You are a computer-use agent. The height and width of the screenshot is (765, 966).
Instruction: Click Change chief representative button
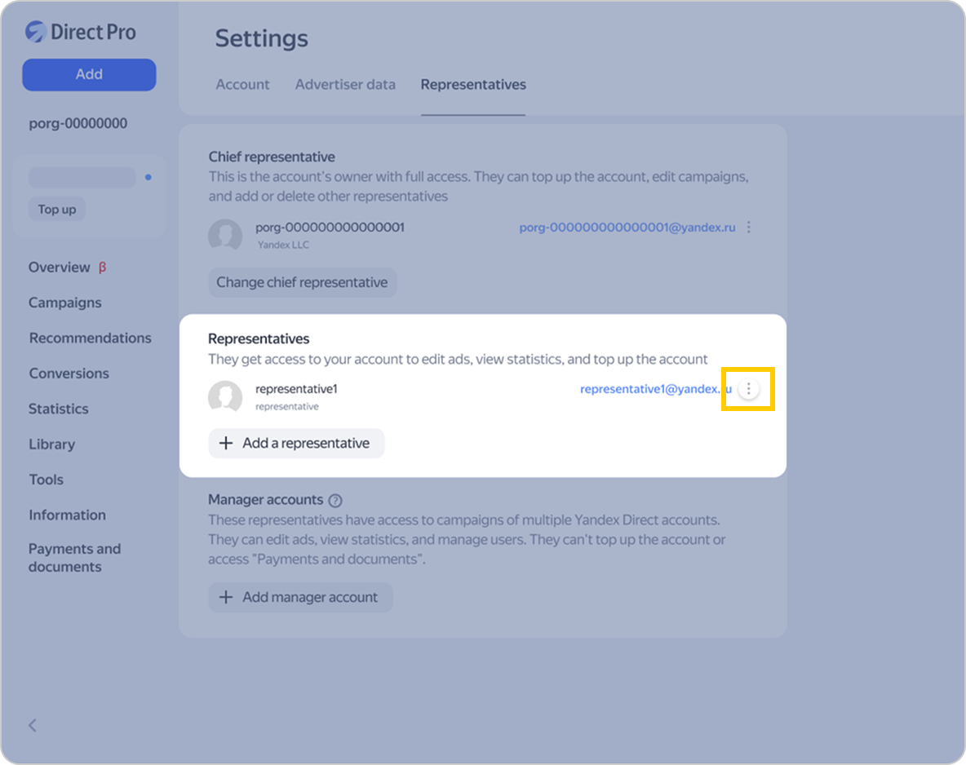coord(302,282)
